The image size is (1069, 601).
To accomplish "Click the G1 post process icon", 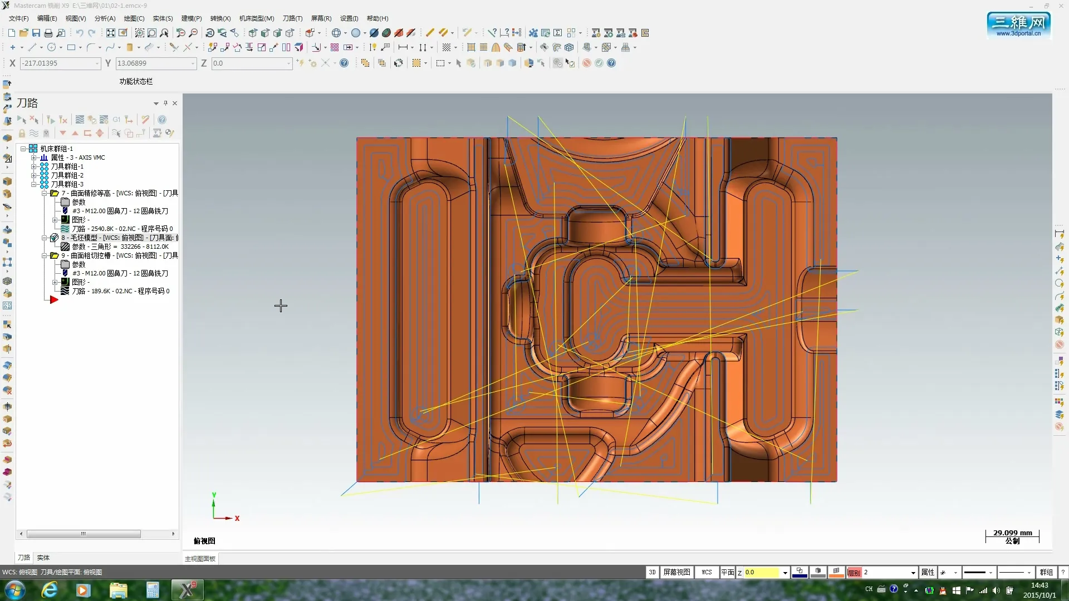I will (x=116, y=120).
